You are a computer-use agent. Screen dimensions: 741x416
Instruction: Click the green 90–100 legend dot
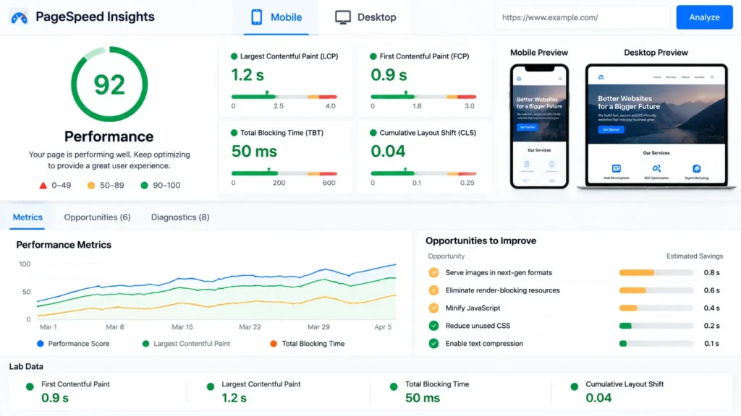tap(145, 186)
